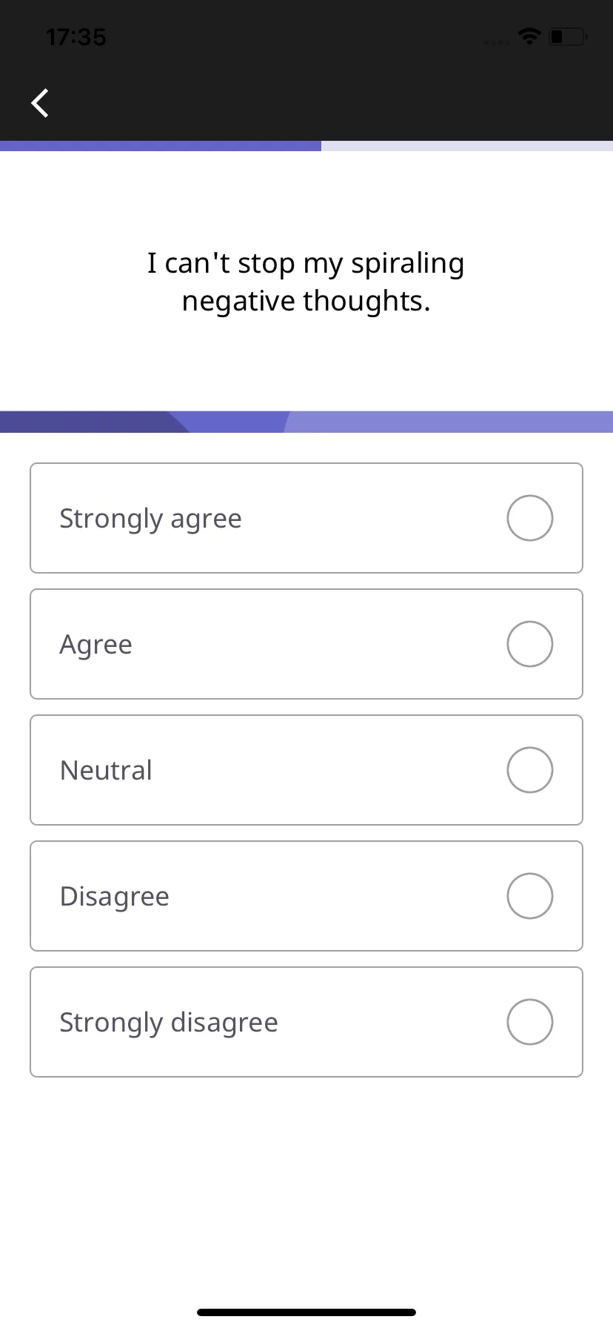Tap the cellular signal dots icon
Viewport: 613px width, 1328px height.
[496, 42]
